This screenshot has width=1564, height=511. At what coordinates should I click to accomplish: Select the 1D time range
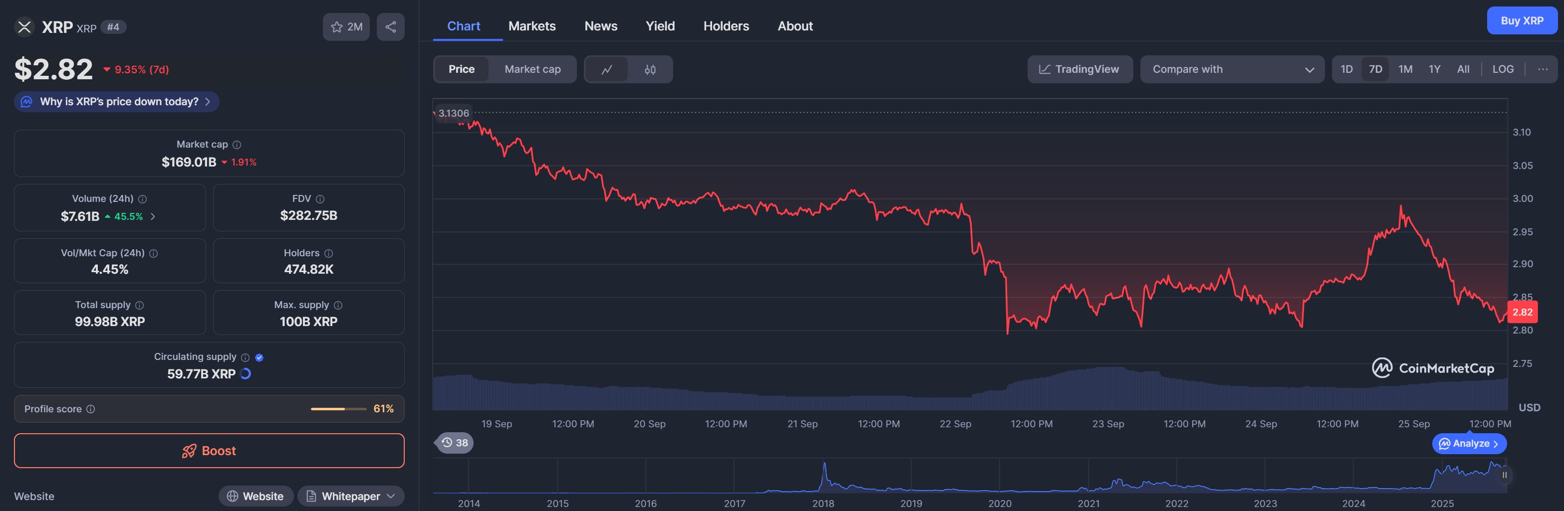pos(1346,69)
